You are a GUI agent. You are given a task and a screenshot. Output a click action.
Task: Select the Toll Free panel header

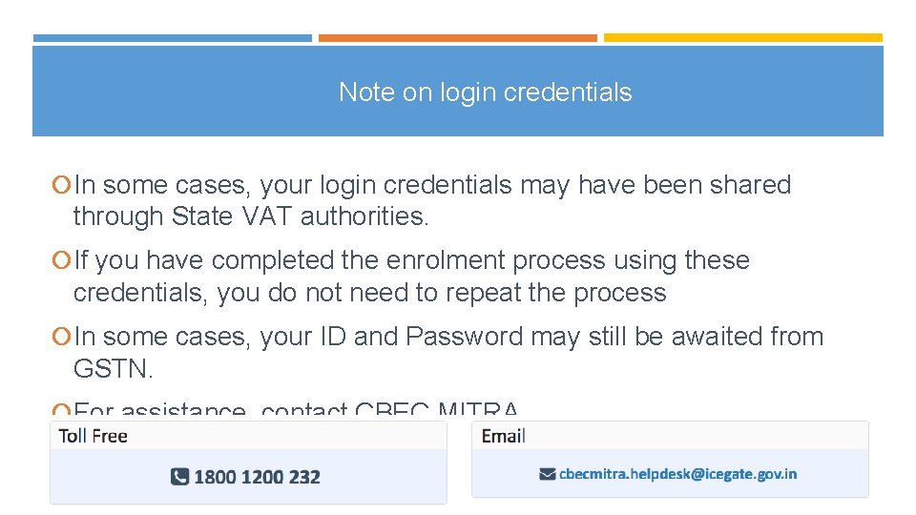(x=94, y=436)
